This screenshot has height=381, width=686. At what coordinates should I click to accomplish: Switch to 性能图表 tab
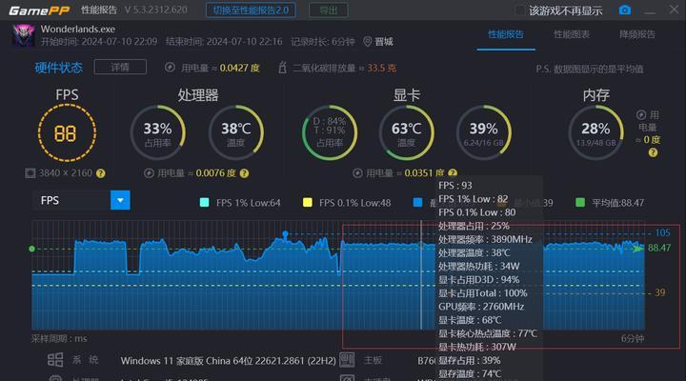(572, 34)
